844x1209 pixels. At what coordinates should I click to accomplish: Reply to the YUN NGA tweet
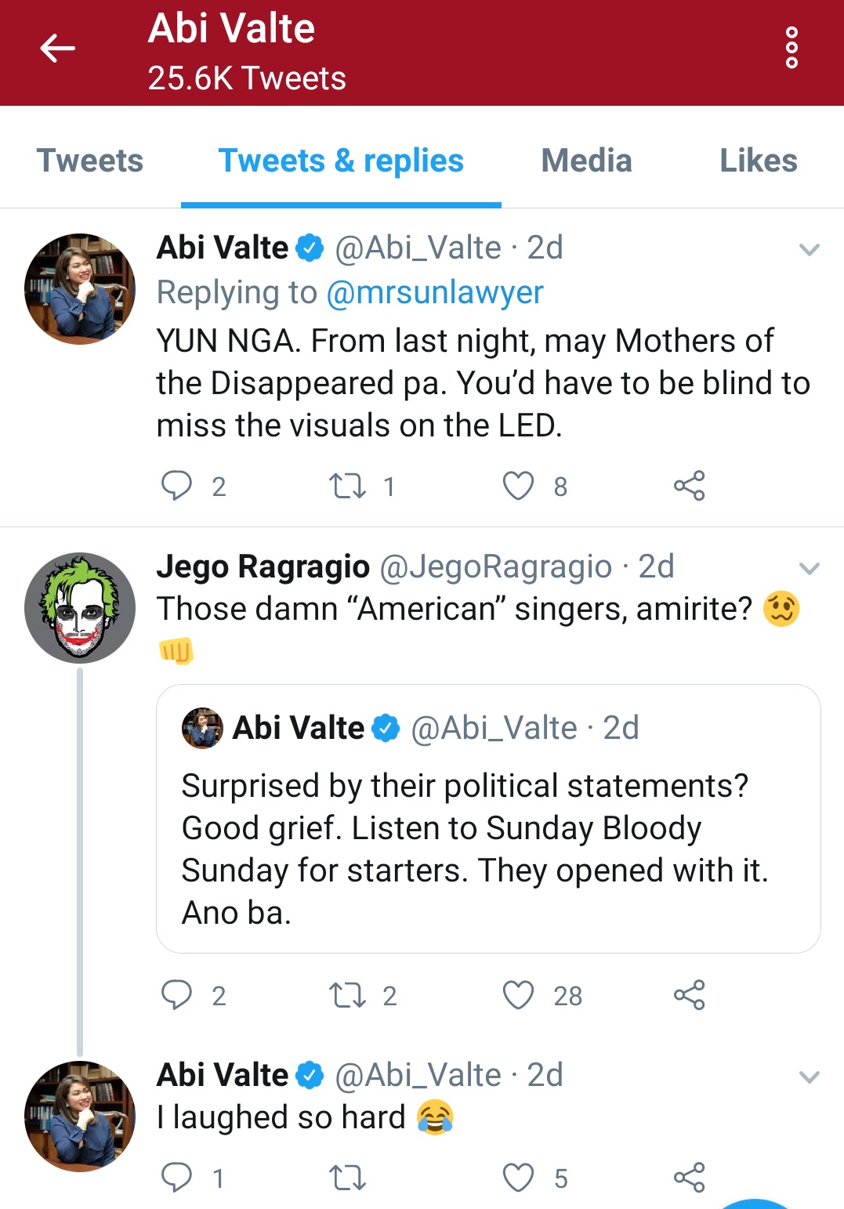tap(176, 486)
